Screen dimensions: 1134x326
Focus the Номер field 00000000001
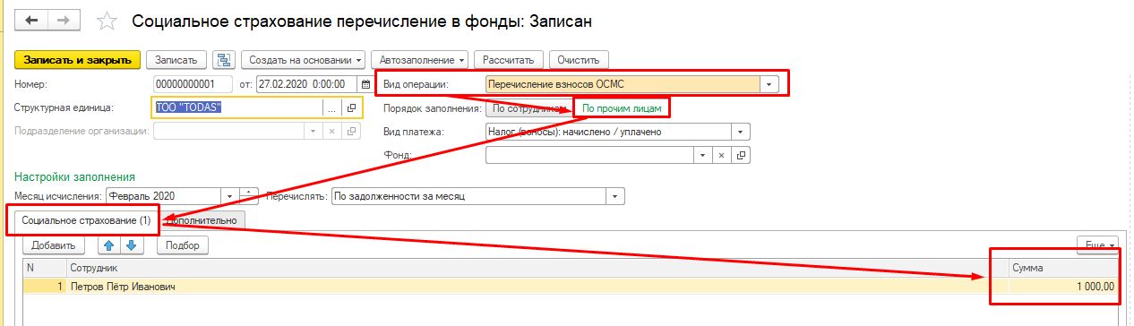coord(192,84)
